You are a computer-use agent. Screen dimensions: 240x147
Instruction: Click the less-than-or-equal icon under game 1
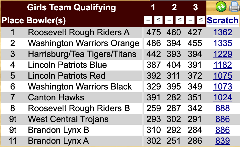coord(158,20)
